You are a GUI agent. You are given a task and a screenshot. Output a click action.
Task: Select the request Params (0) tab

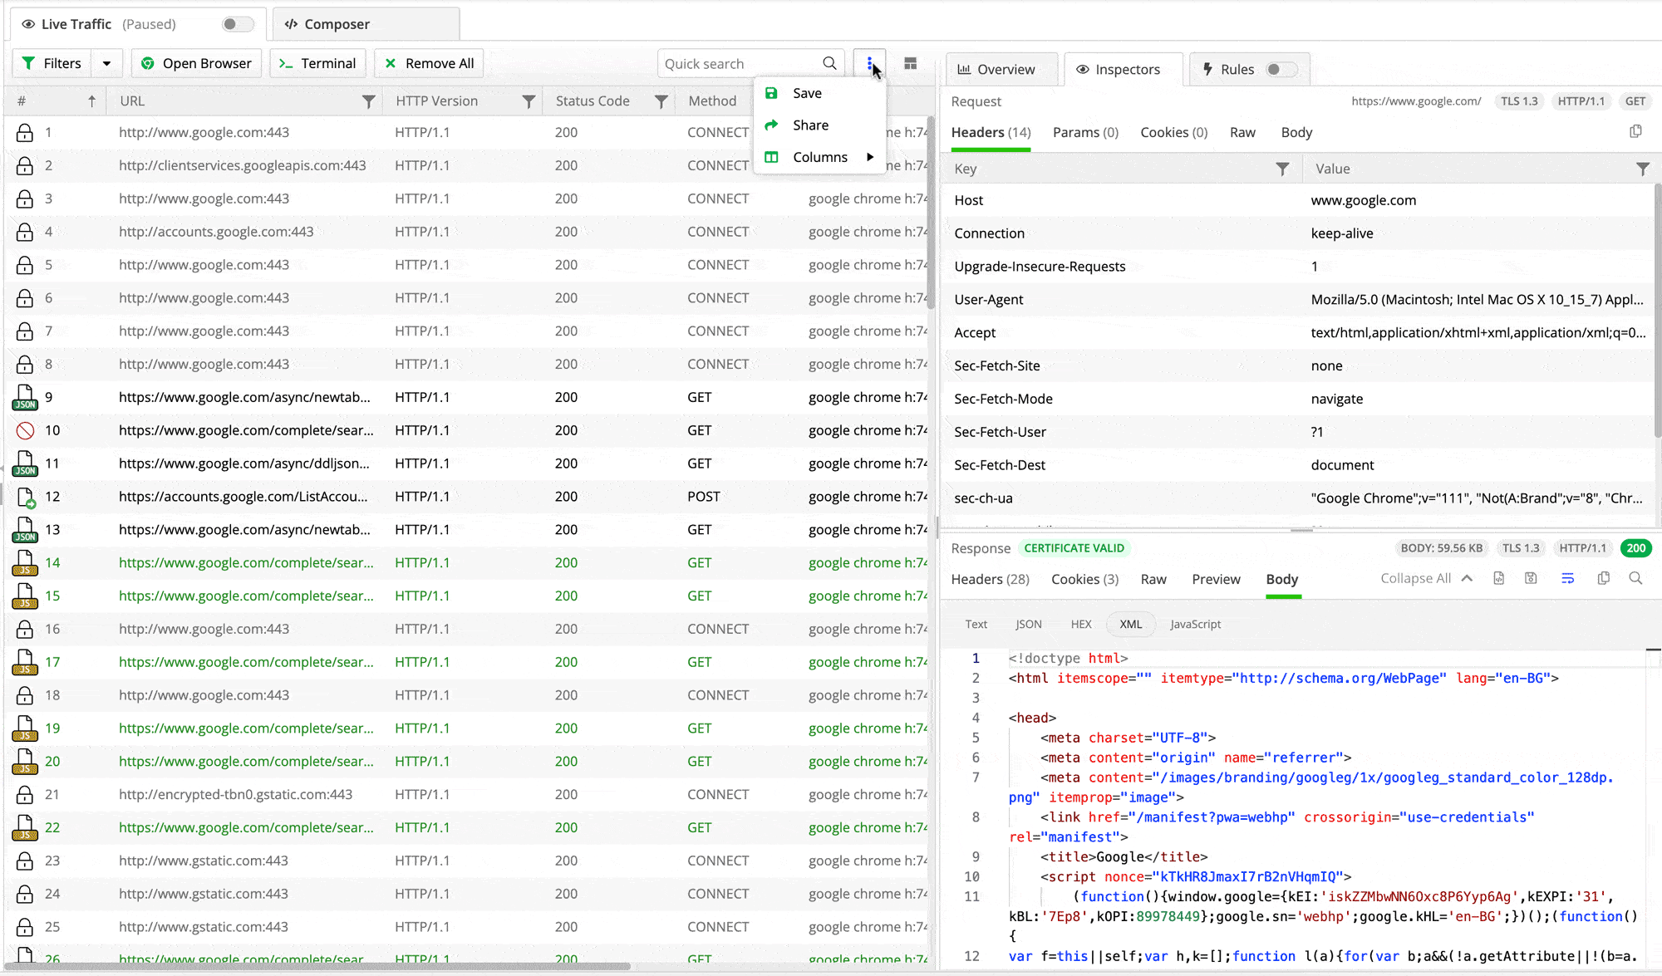pos(1085,133)
